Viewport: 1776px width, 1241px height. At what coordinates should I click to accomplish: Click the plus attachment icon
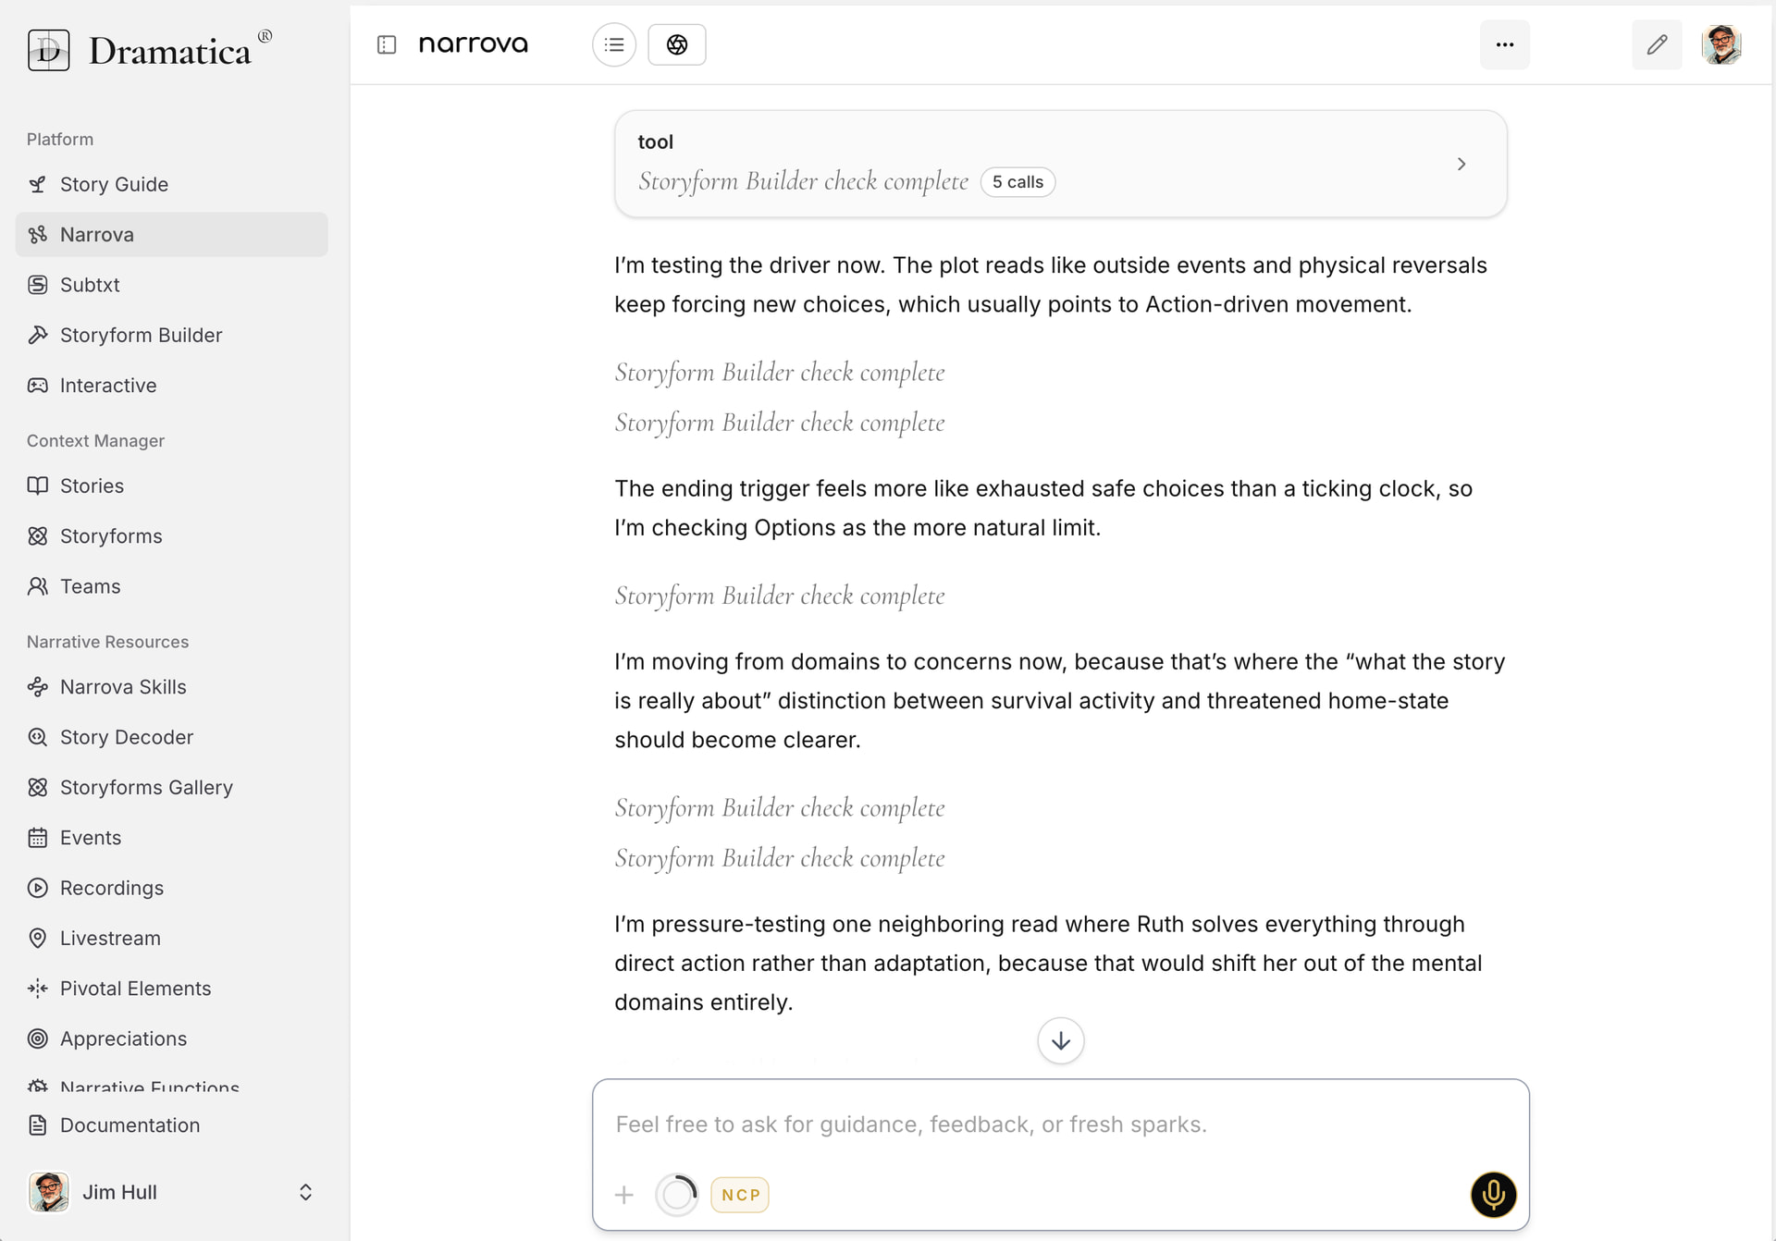coord(624,1195)
